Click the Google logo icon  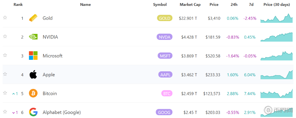coord(33,112)
